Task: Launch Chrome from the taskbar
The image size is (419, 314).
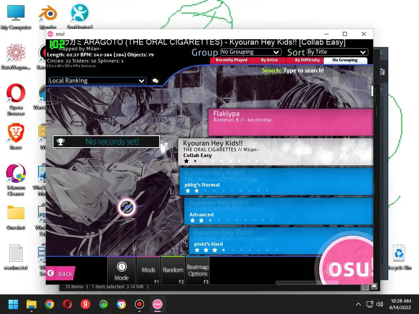Action: pyautogui.click(x=50, y=304)
